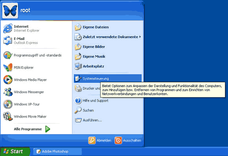Switch to Adobe Photoshop taskbar button
The height and width of the screenshot is (156, 228).
(58, 152)
